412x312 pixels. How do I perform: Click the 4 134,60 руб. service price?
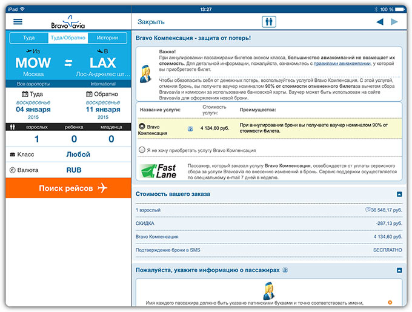[214, 128]
